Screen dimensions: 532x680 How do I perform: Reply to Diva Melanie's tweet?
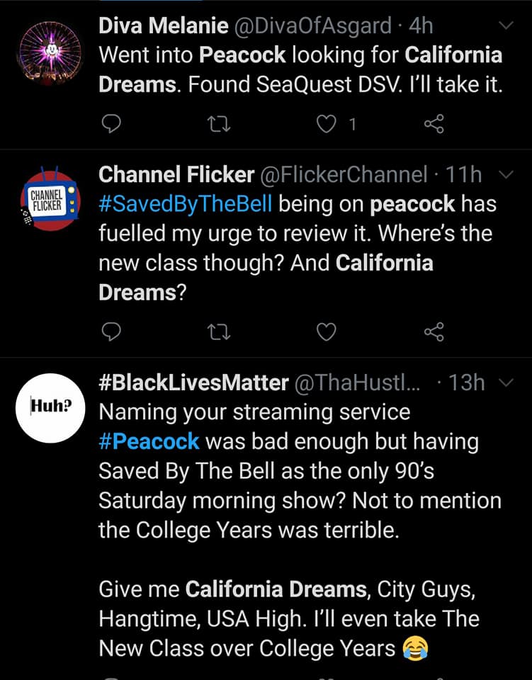point(111,123)
